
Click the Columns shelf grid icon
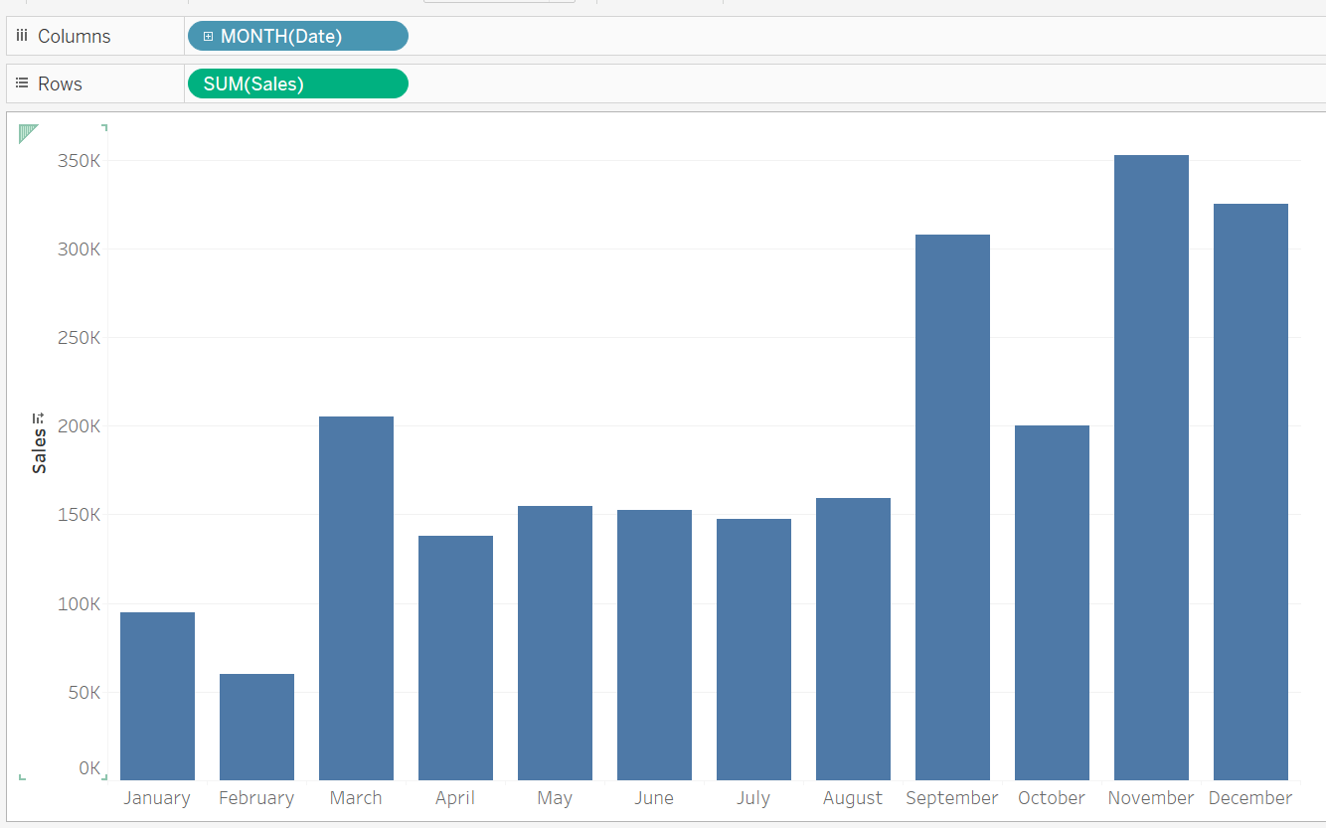point(22,36)
